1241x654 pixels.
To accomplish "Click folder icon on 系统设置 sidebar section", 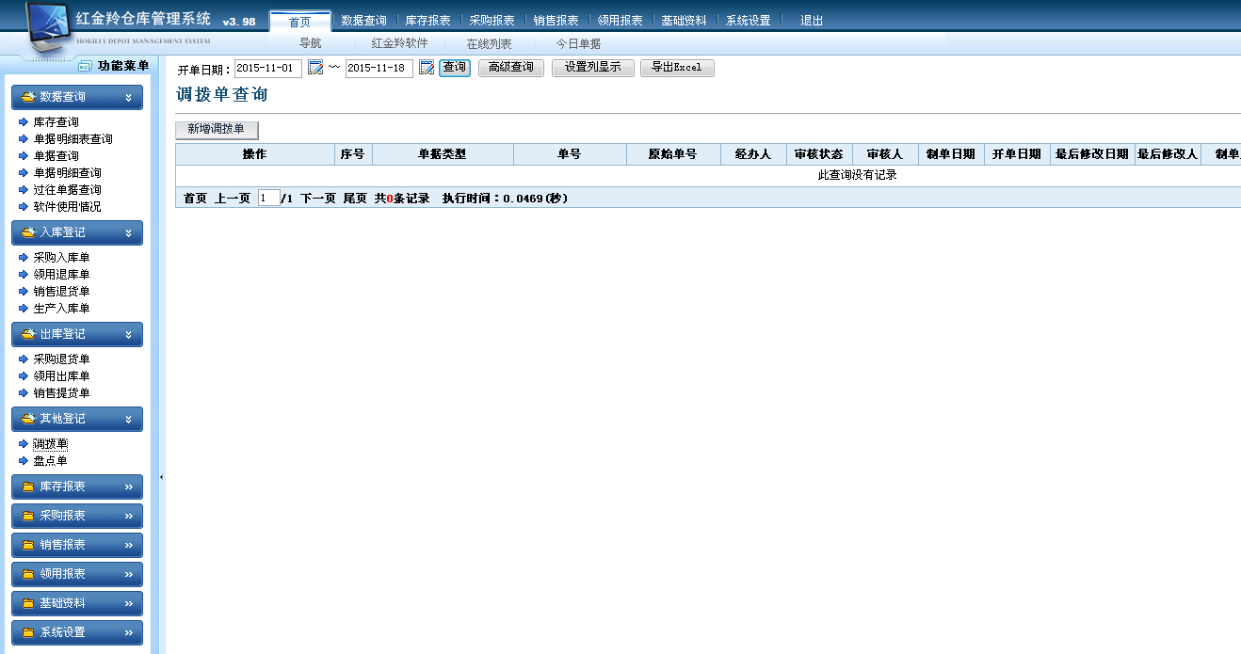I will pos(28,633).
